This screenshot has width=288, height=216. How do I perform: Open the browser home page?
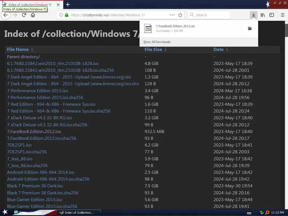tap(33, 15)
